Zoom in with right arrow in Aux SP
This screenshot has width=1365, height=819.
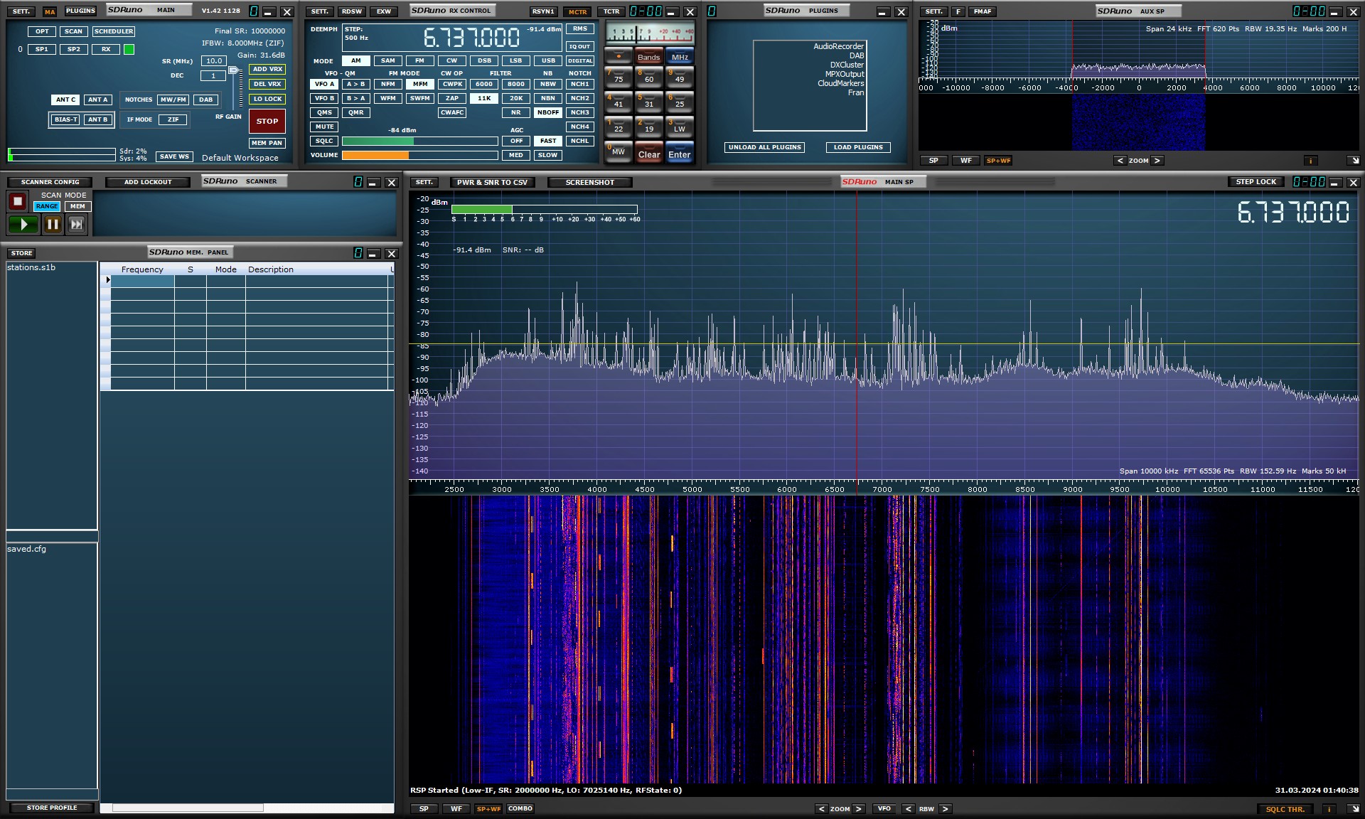[x=1157, y=161]
